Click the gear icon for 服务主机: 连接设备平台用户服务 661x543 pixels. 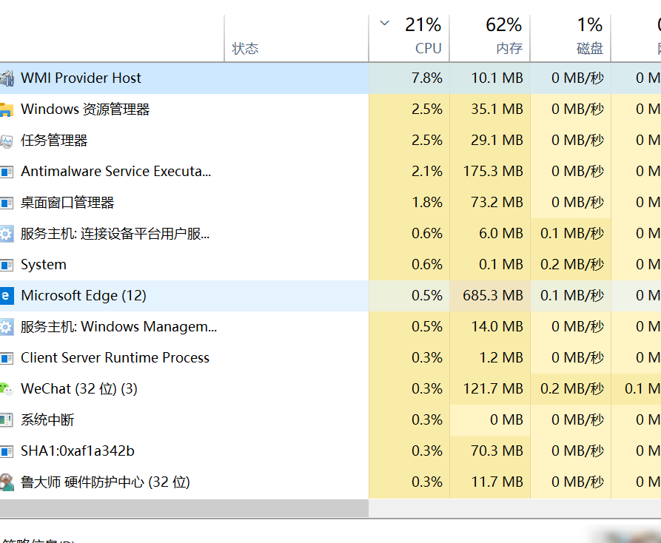7,234
